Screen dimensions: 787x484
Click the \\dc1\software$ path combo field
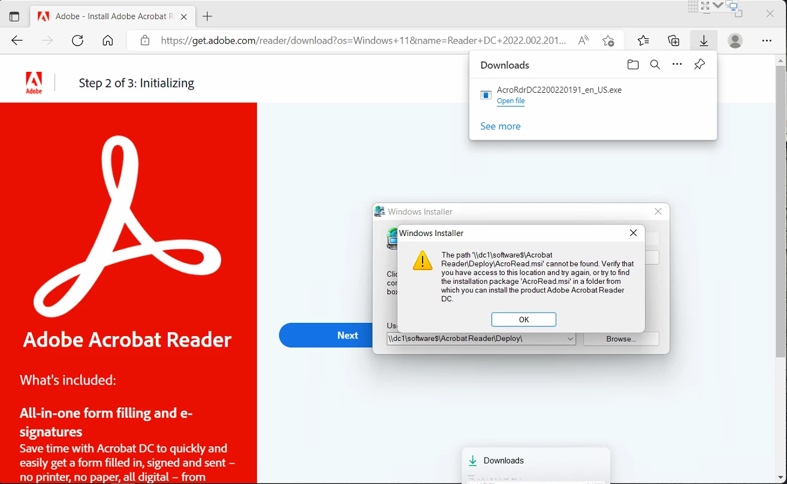tap(481, 339)
